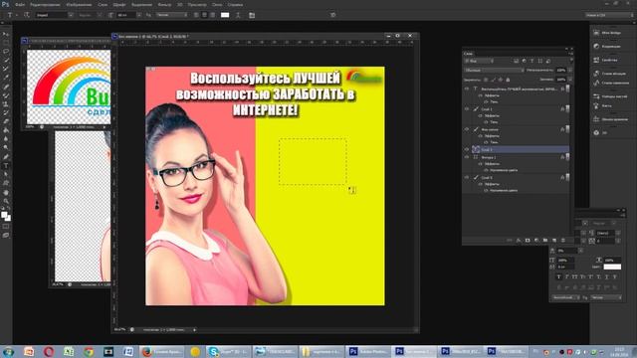Click the lock all layer icon
The image size is (637, 358).
coord(508,80)
